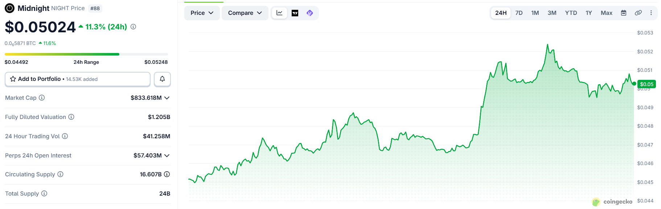Select the 3M time range tab

coord(552,13)
